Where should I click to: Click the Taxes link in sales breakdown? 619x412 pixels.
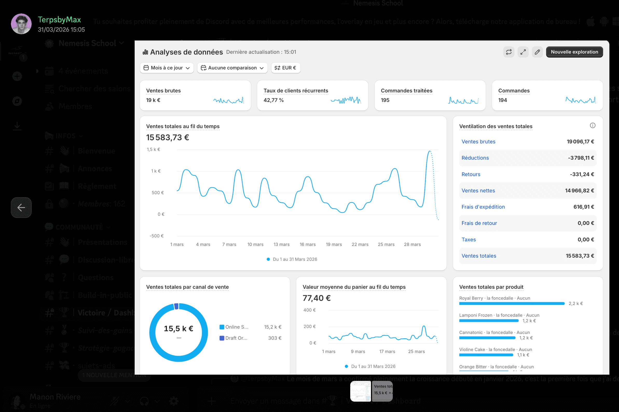[469, 239]
